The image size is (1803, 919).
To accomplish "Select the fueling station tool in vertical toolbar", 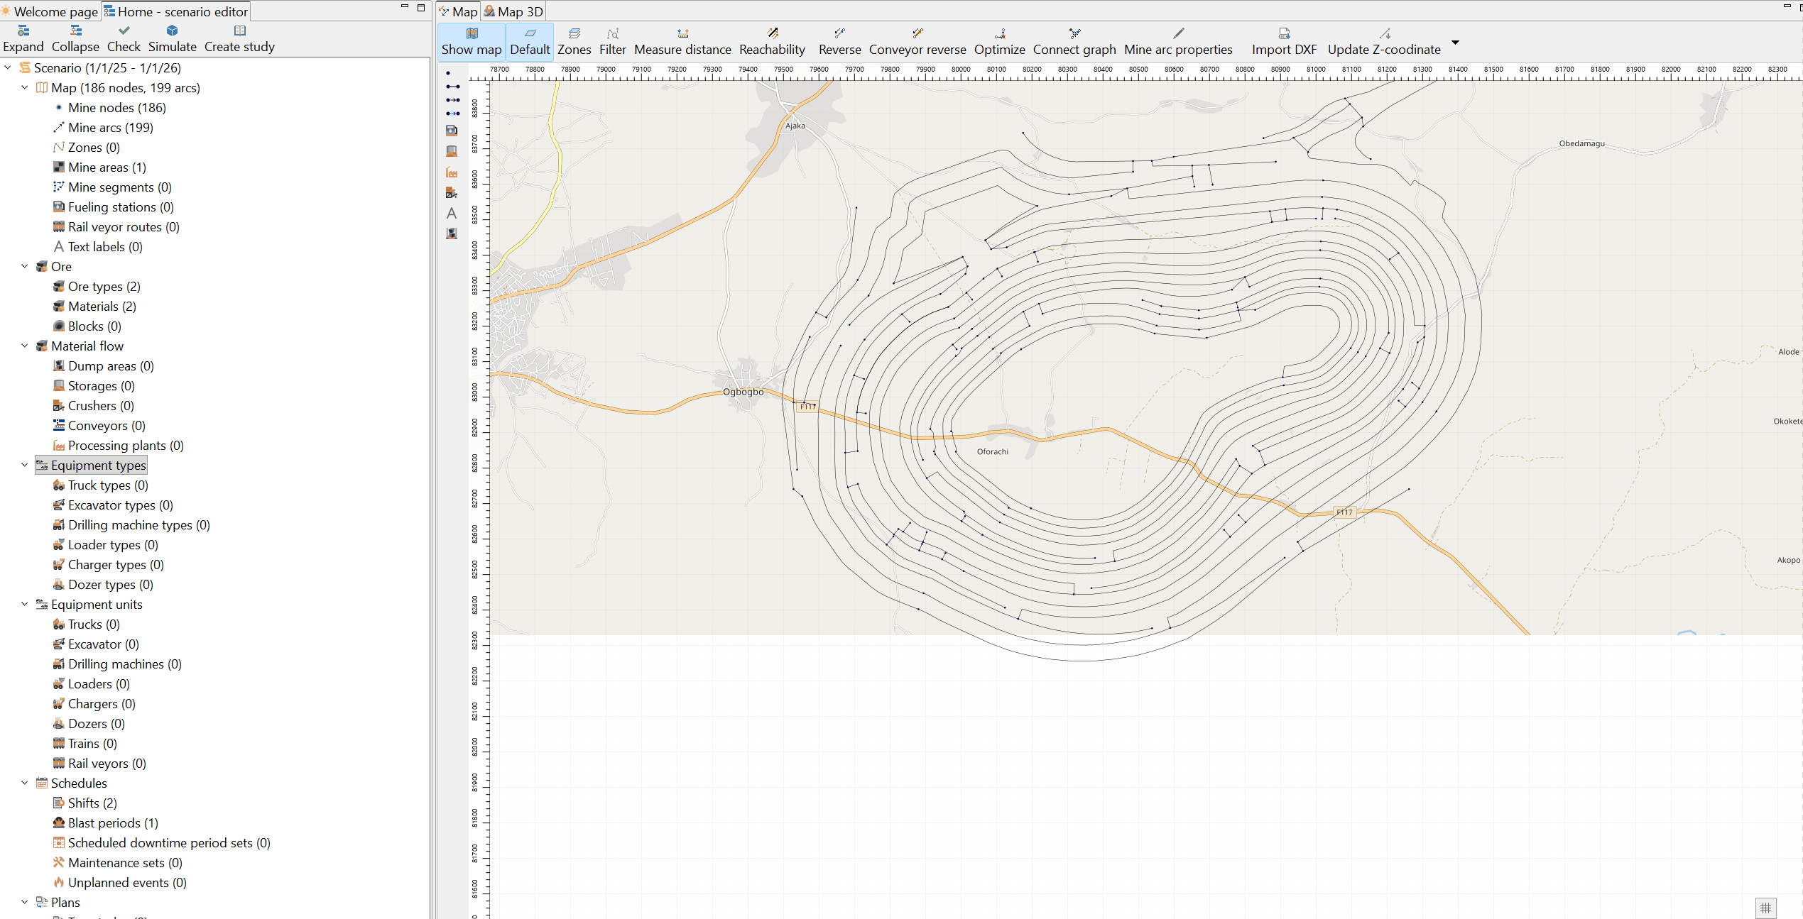I will point(452,131).
